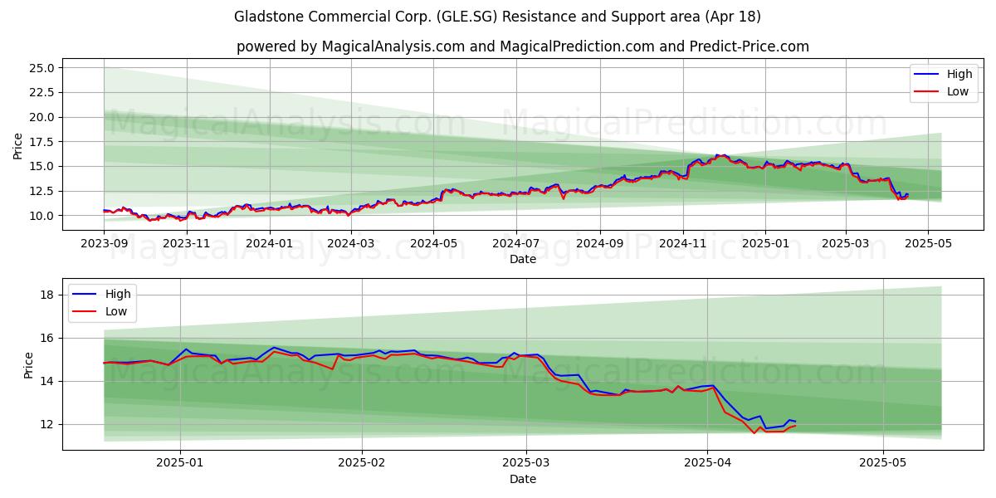Click the bottom chart's 'Date' axis label
Image resolution: width=996 pixels, height=498 pixels.
[523, 479]
